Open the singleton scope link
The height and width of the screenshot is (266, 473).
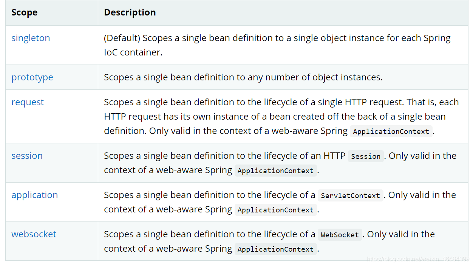pos(31,38)
